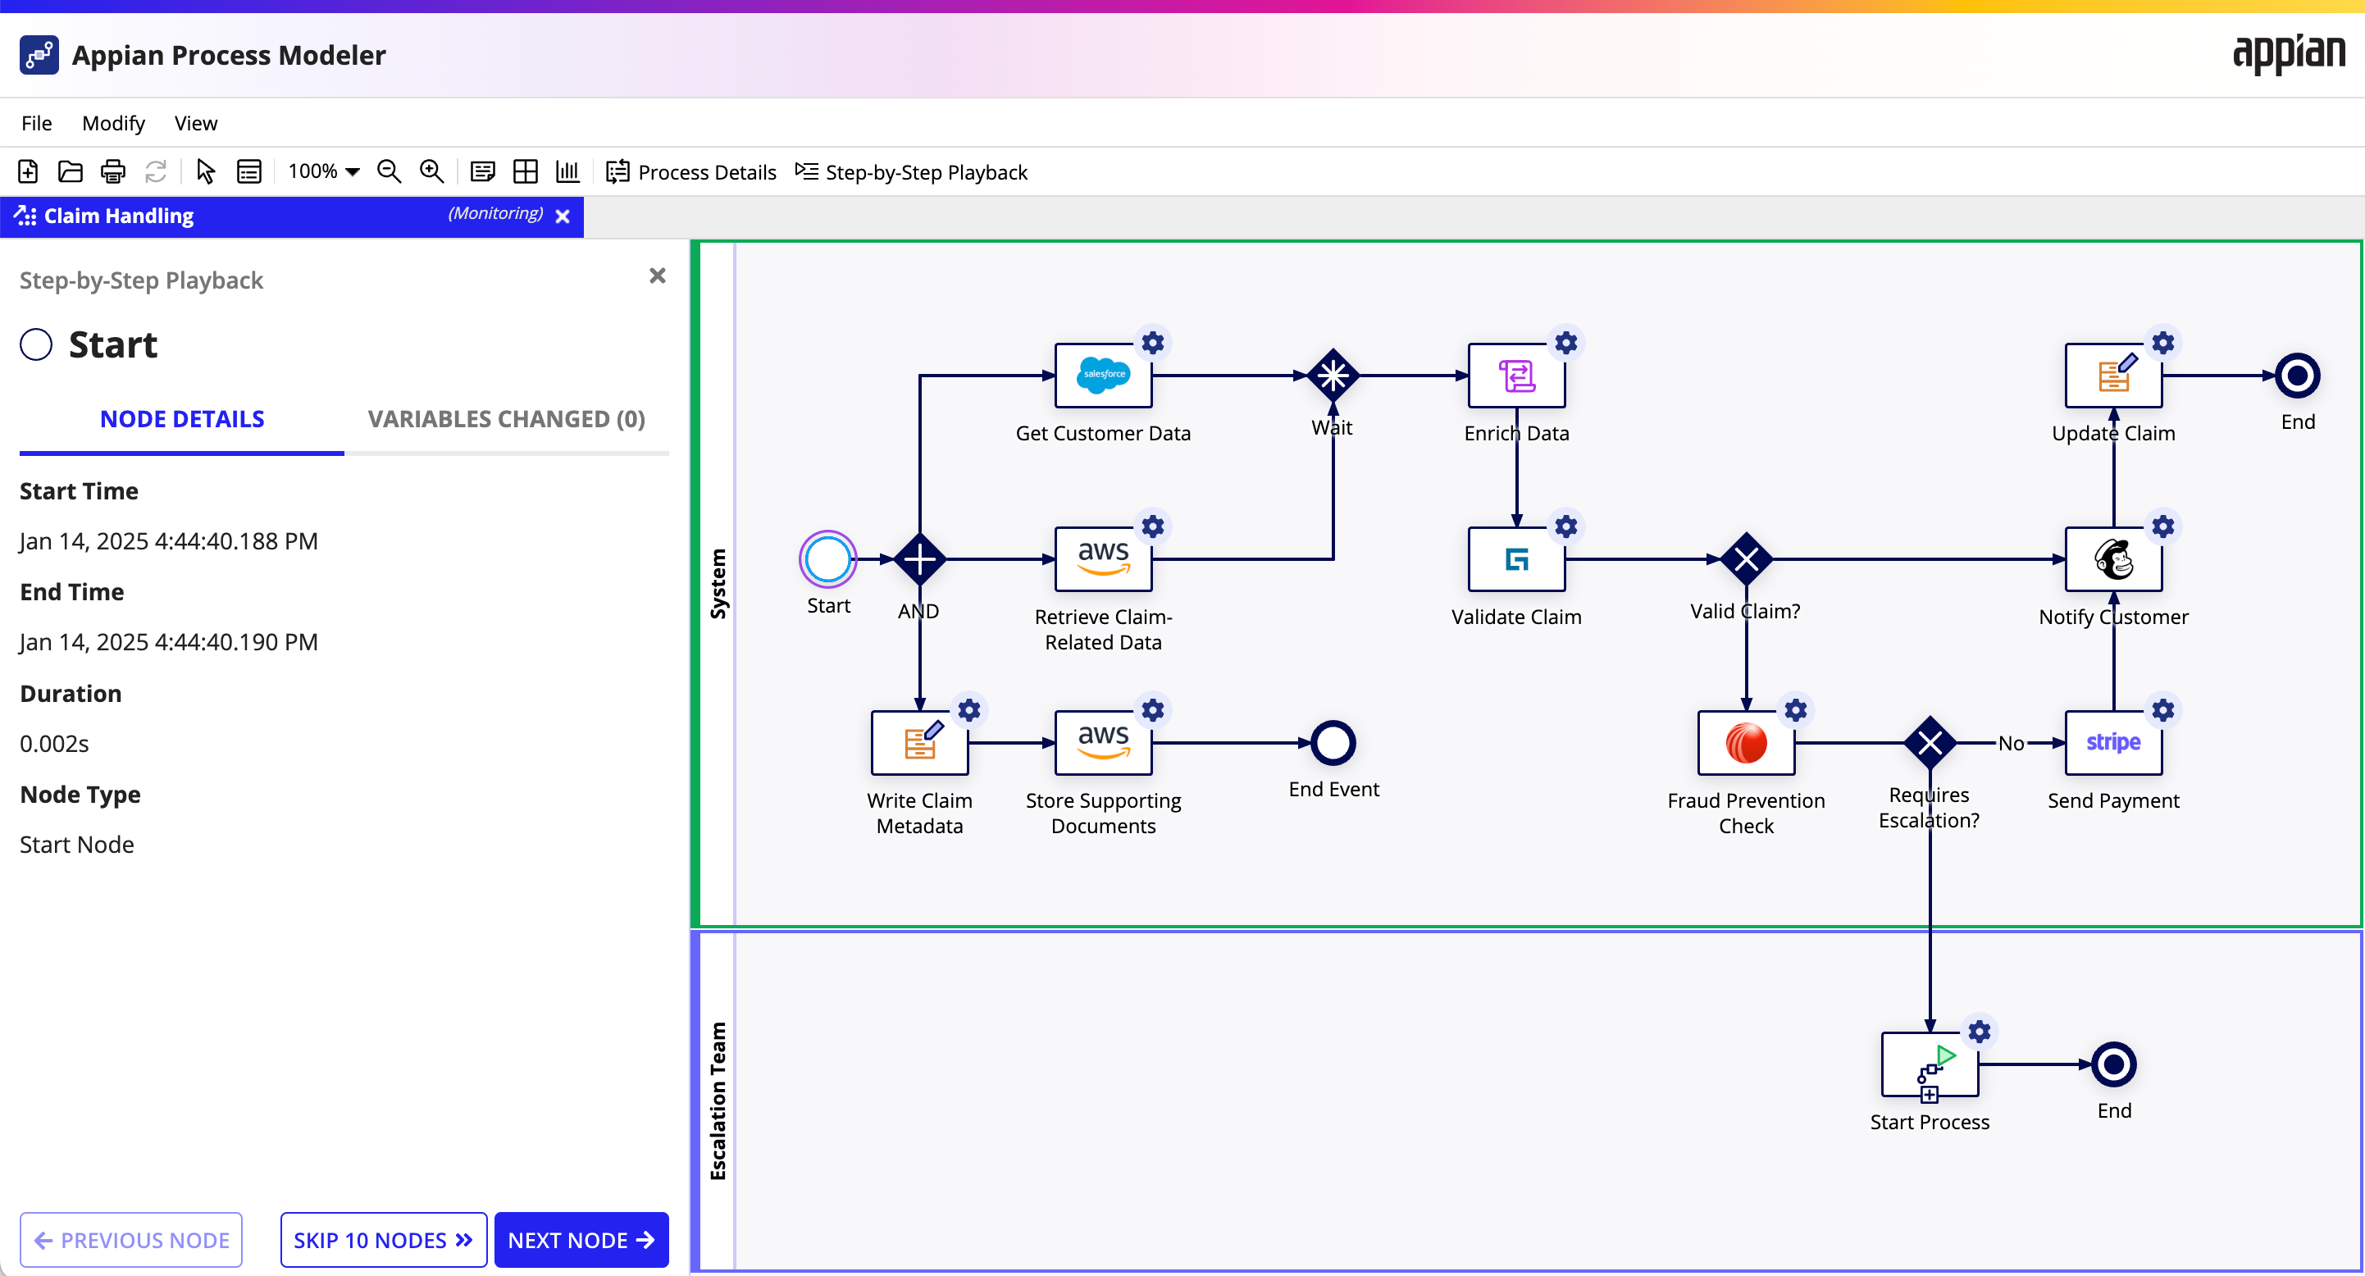
Task: Click the Previous Node button
Action: coord(131,1240)
